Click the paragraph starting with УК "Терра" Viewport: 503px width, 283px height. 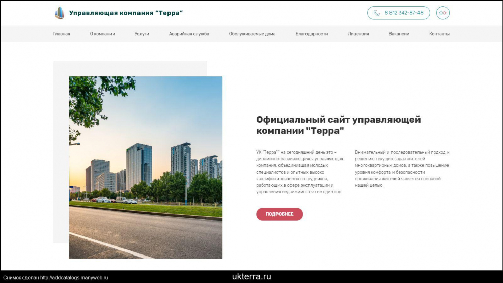[x=299, y=172]
